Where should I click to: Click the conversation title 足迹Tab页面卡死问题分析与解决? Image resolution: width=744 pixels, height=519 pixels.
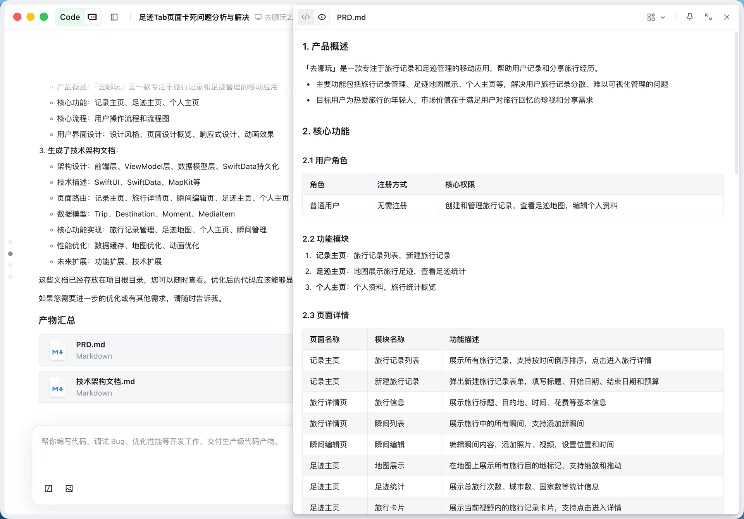(194, 17)
